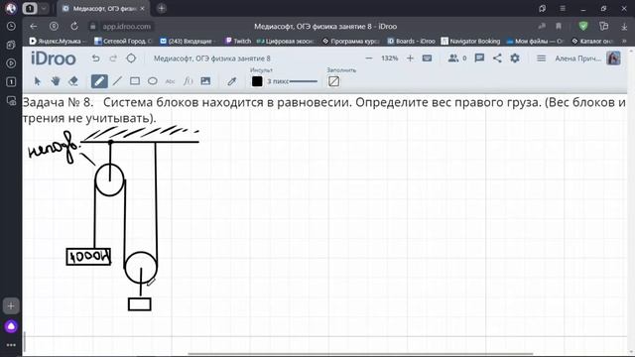The width and height of the screenshot is (635, 357).
Task: Select the straight line tool
Action: (117, 81)
